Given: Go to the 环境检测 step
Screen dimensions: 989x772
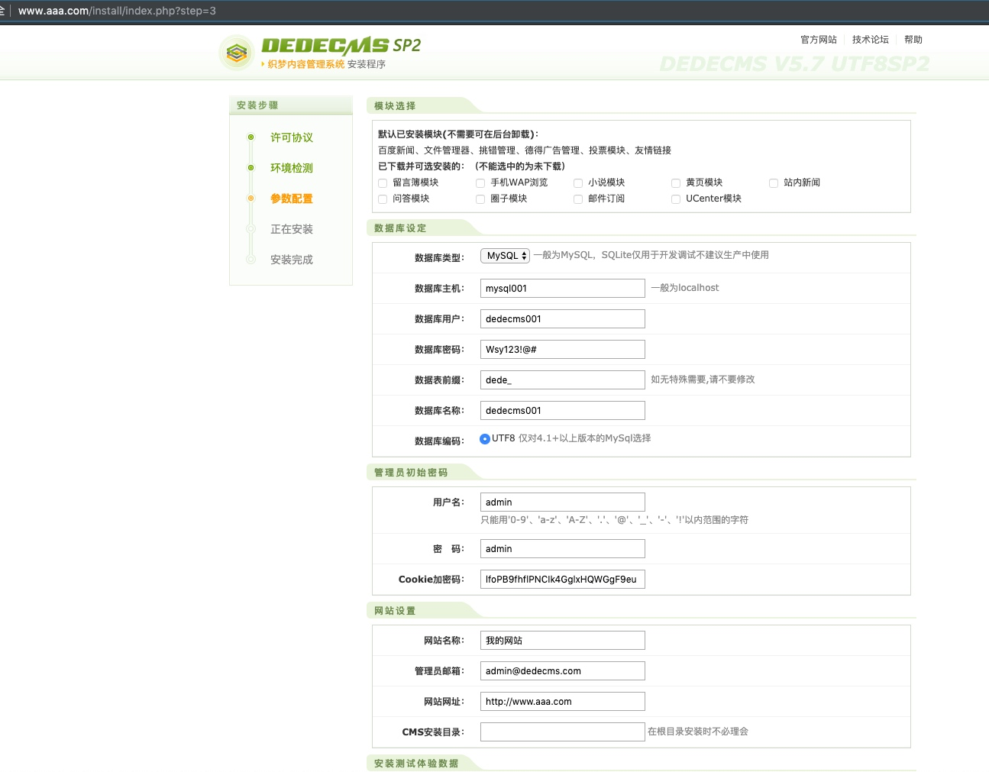Looking at the screenshot, I should point(292,168).
